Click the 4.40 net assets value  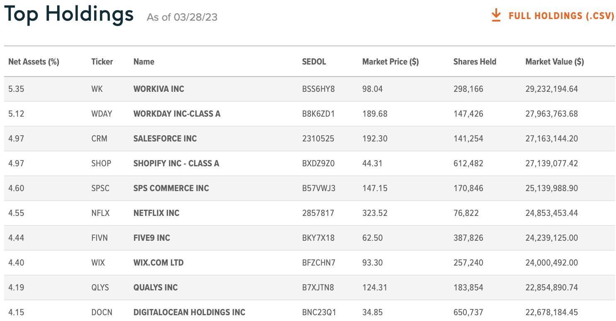coord(16,263)
